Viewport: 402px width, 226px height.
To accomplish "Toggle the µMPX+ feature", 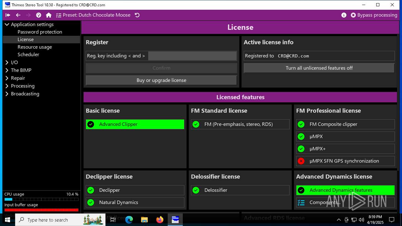I will pos(345,149).
